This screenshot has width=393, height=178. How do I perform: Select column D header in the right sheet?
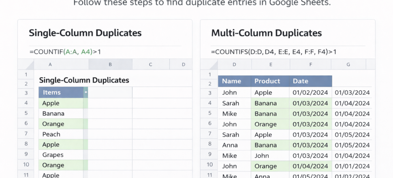point(235,65)
